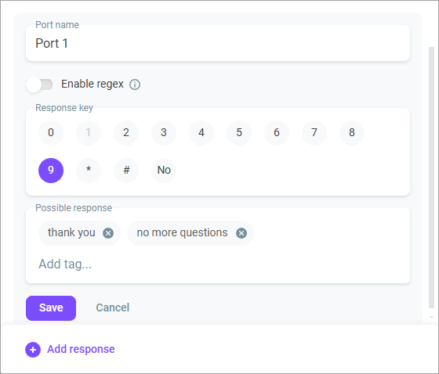439x374 pixels.
Task: Remove the 'thank you' tag
Action: click(108, 233)
